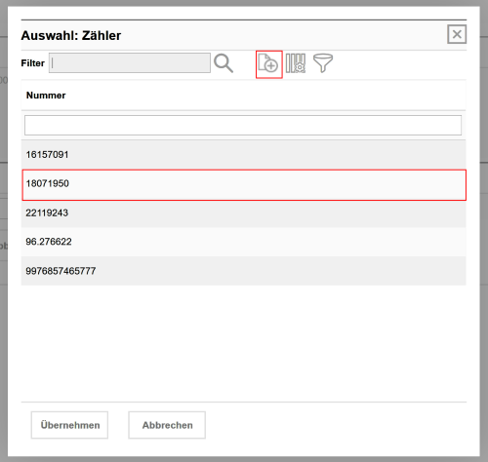Click the new entry document-plus icon
This screenshot has width=488, height=462.
coord(268,64)
